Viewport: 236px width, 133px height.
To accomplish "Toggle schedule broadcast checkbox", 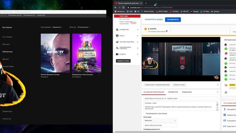I will click(144, 113).
